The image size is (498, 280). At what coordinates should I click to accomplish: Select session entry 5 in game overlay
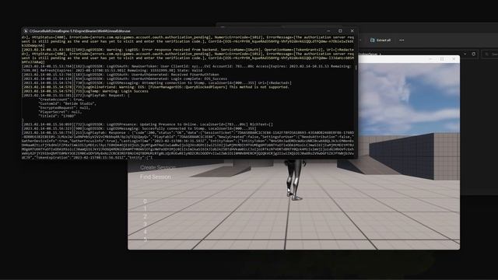coord(146,239)
